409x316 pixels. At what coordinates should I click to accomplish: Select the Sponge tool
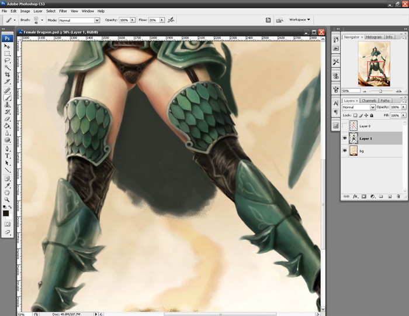(7, 140)
